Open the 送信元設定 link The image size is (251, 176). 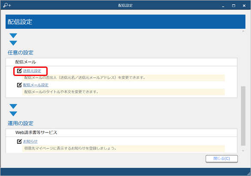[x=32, y=71]
